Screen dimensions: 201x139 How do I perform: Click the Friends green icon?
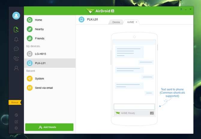(x=30, y=38)
